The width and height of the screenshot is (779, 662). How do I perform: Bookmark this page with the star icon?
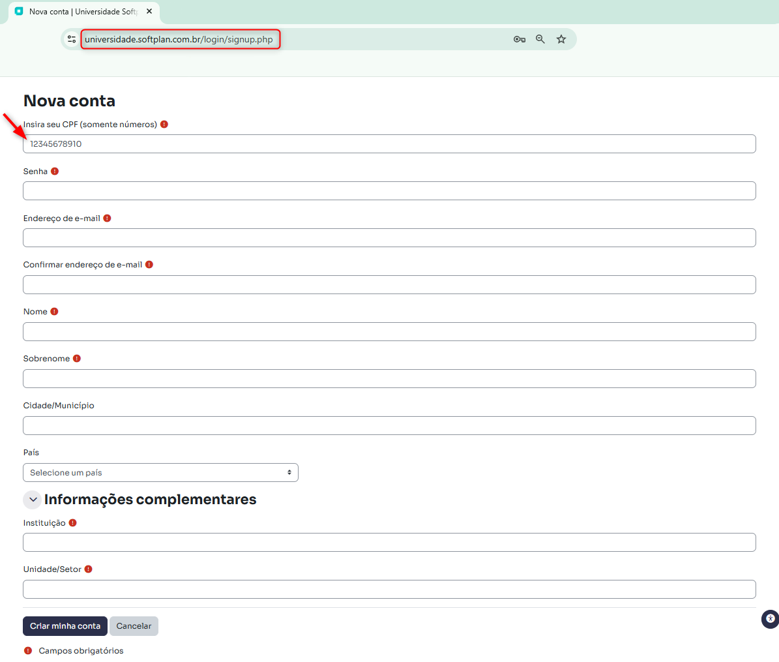[x=561, y=39]
